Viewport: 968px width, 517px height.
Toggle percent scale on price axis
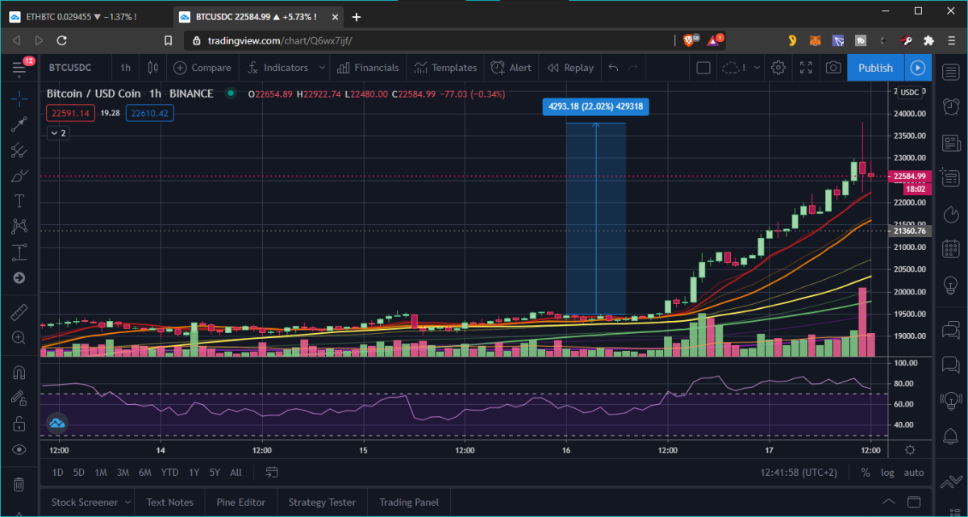click(866, 473)
